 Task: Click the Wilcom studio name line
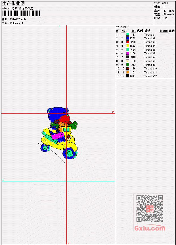[x=17, y=9]
